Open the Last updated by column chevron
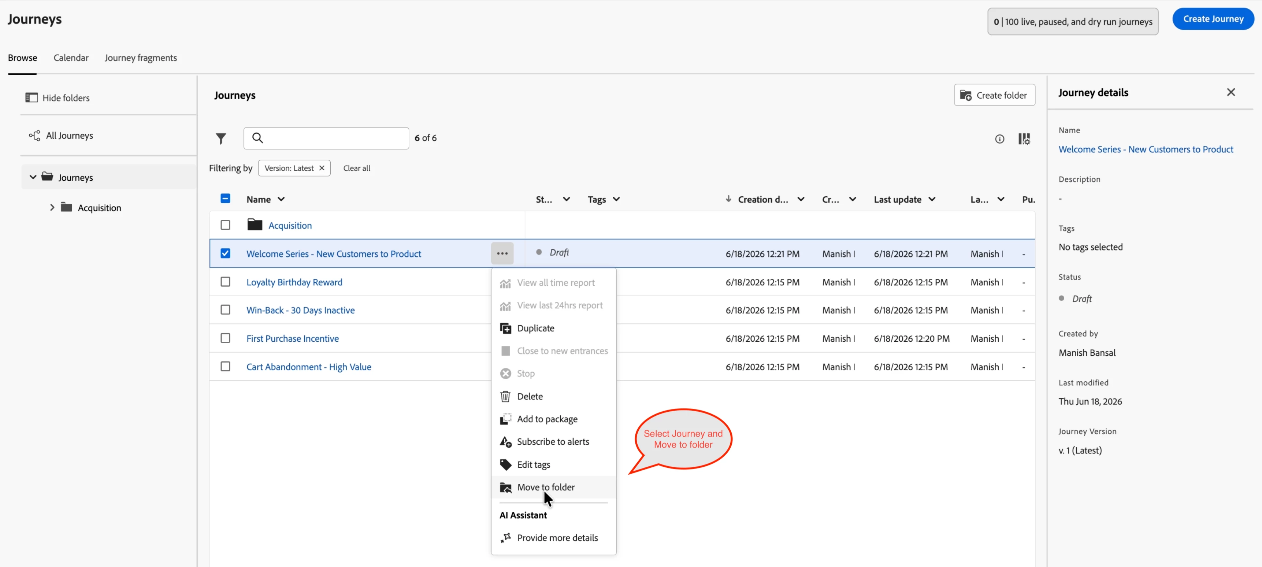 pyautogui.click(x=1001, y=199)
